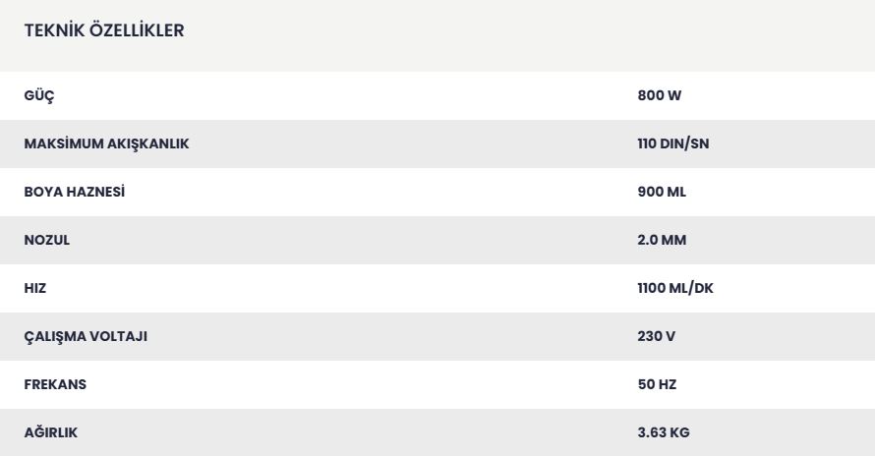Click the 1100 ML/DK speed value

click(x=675, y=288)
